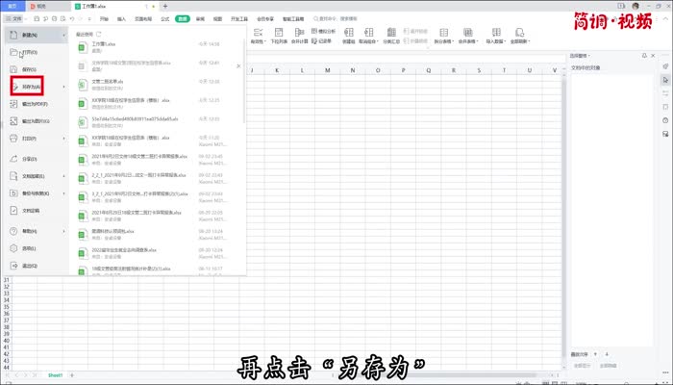This screenshot has height=385, width=673.
Task: Click refresh icon beside 最近使用
Action: [x=98, y=33]
